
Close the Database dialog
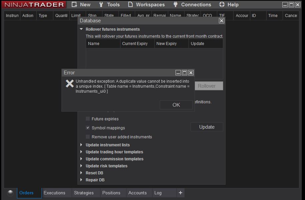pyautogui.click(x=221, y=21)
